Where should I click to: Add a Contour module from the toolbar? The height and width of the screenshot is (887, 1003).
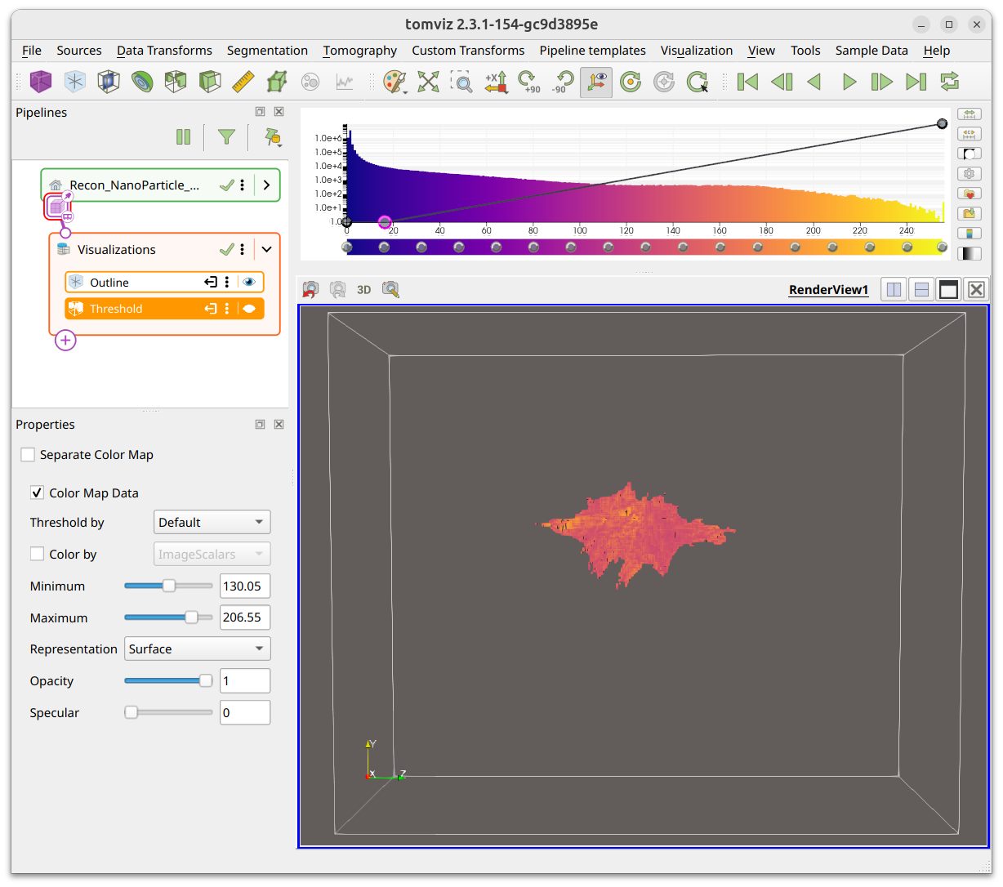click(x=142, y=82)
